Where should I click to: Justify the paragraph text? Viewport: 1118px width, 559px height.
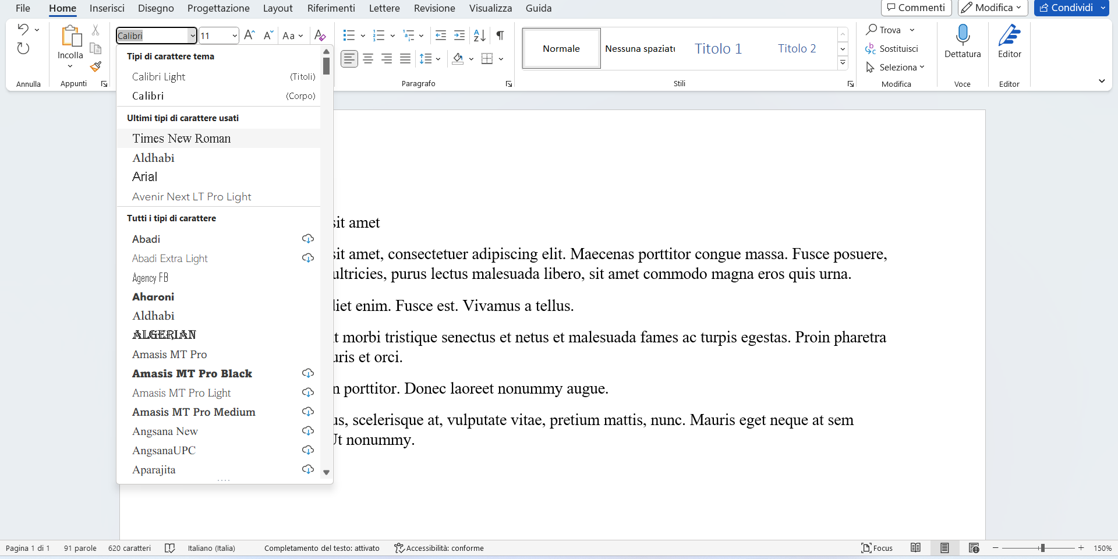[405, 58]
